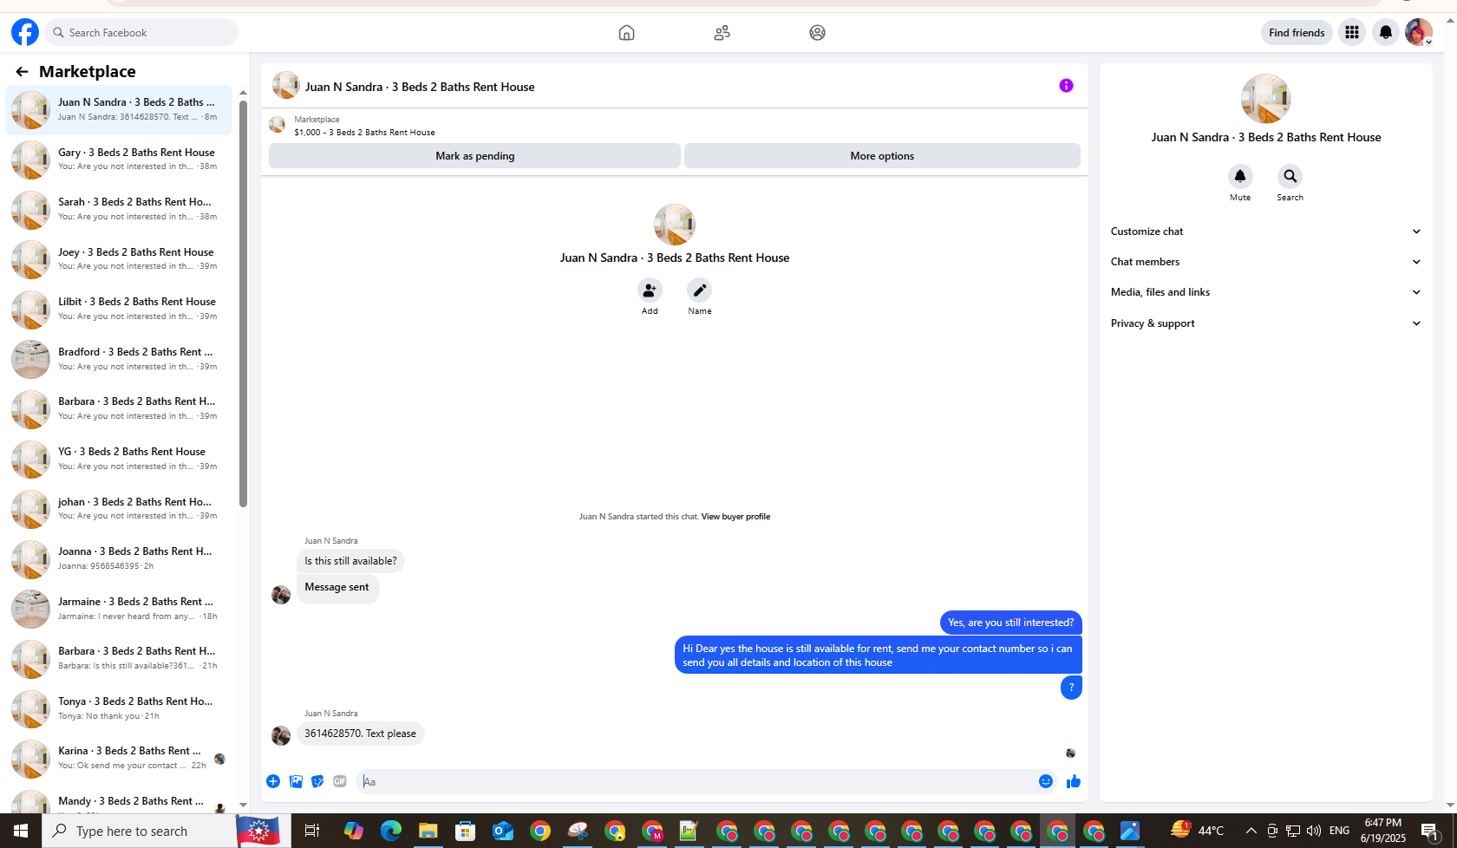Expand Customize chat section
1457x848 pixels.
(1265, 232)
